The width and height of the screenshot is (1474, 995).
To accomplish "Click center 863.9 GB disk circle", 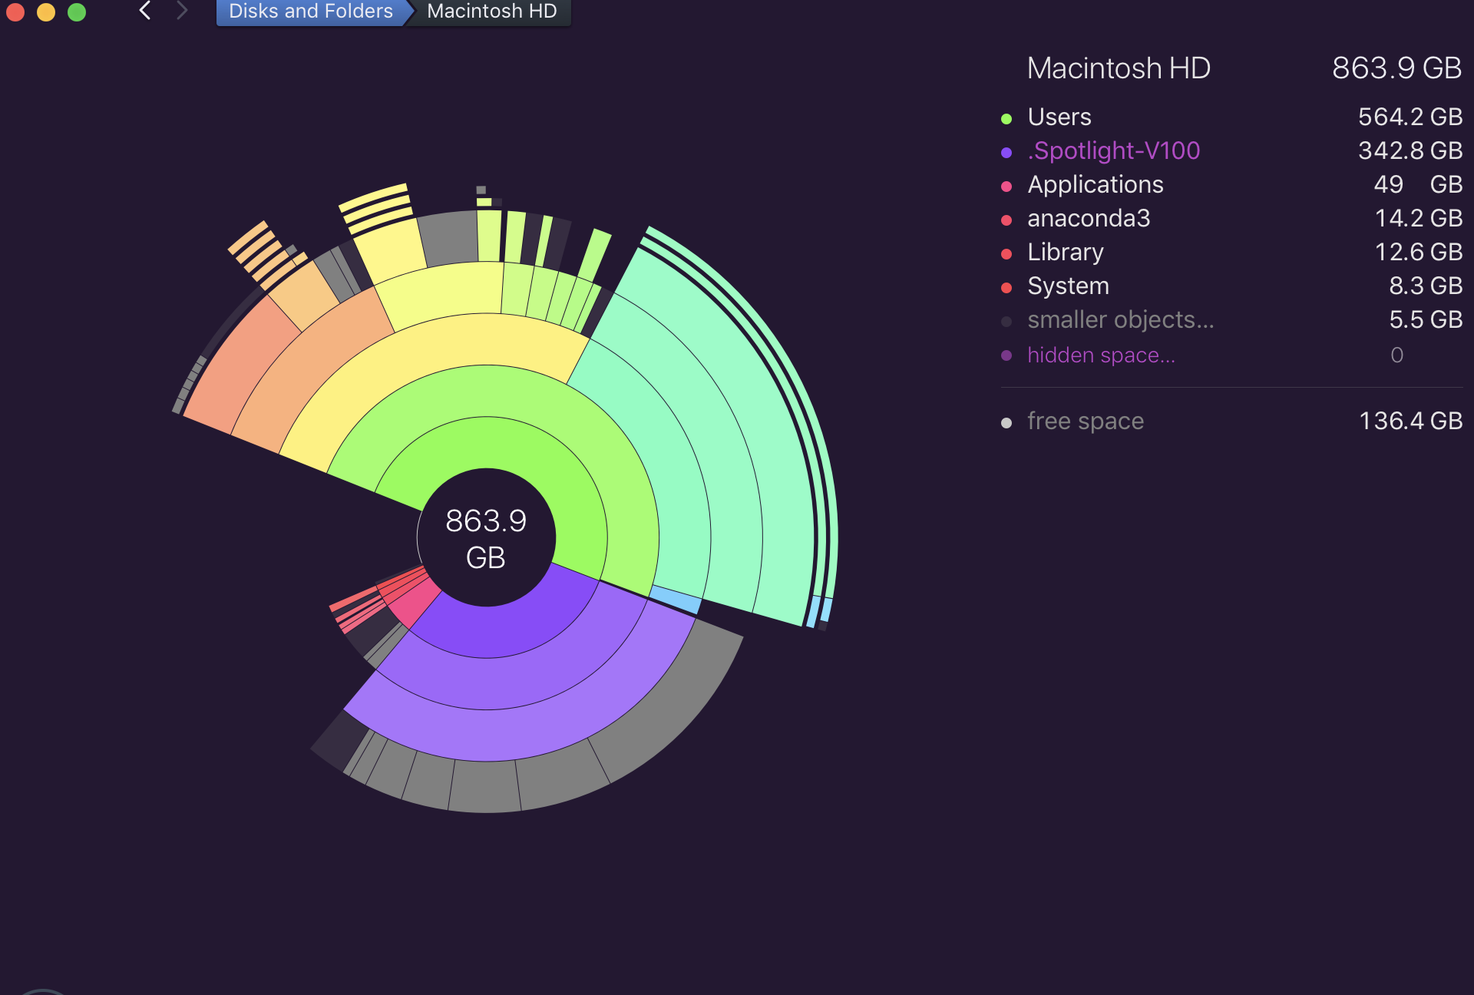I will pyautogui.click(x=486, y=537).
